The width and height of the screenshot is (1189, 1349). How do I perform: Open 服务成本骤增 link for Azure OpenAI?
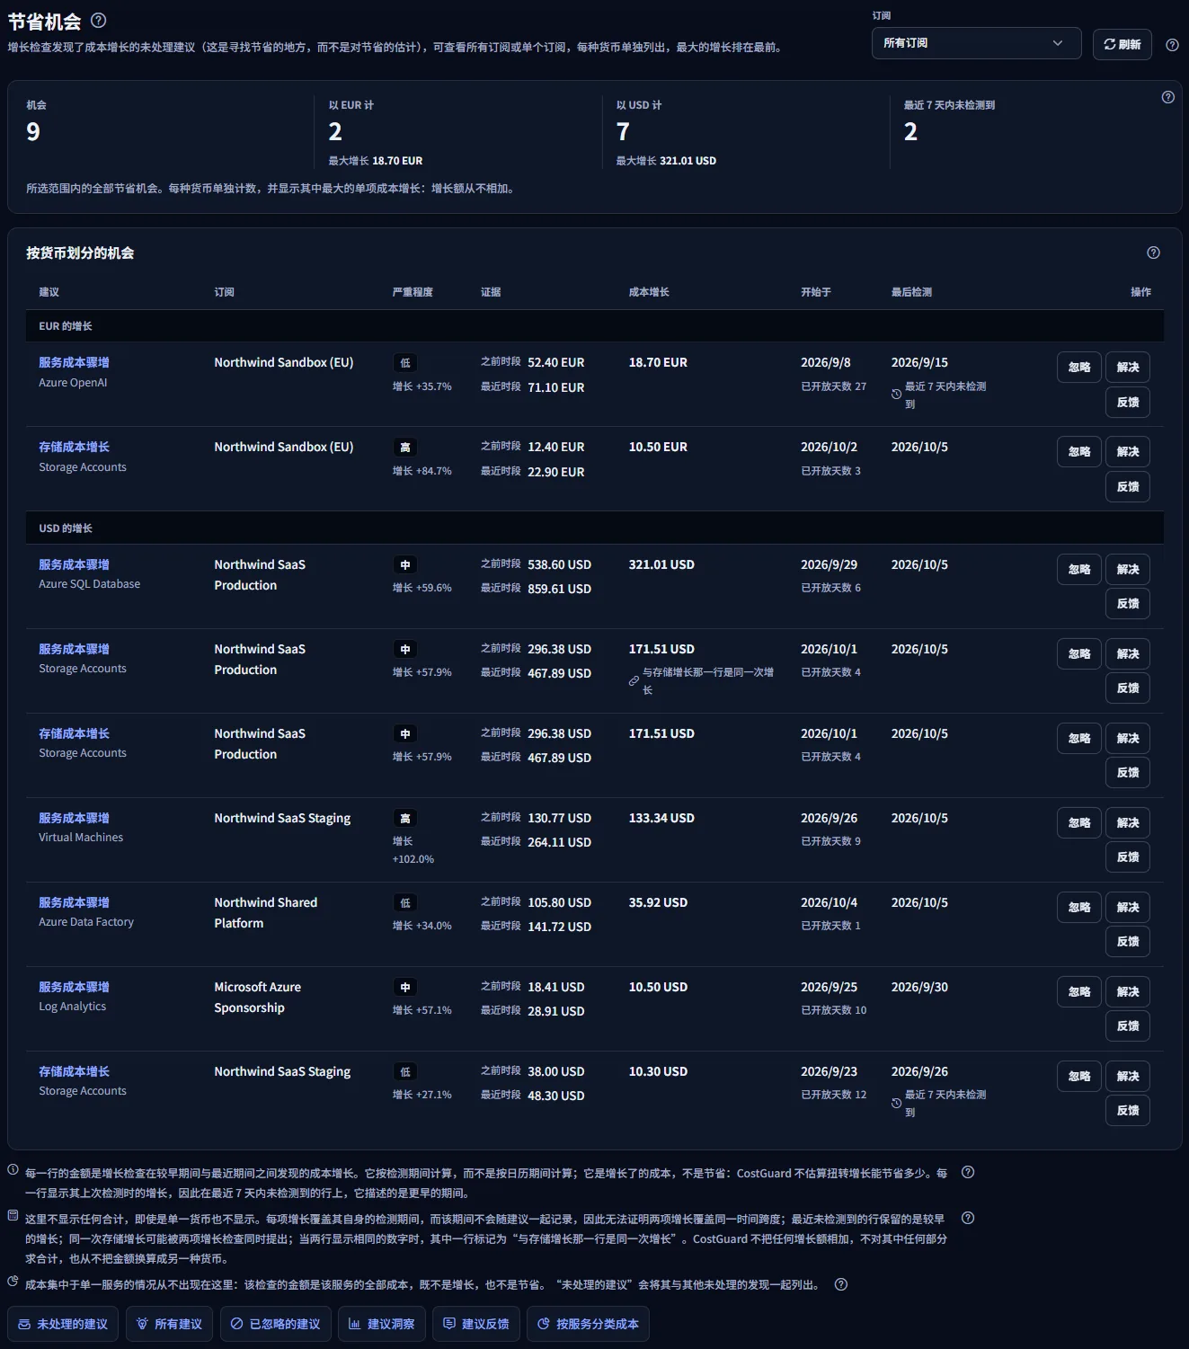[74, 362]
